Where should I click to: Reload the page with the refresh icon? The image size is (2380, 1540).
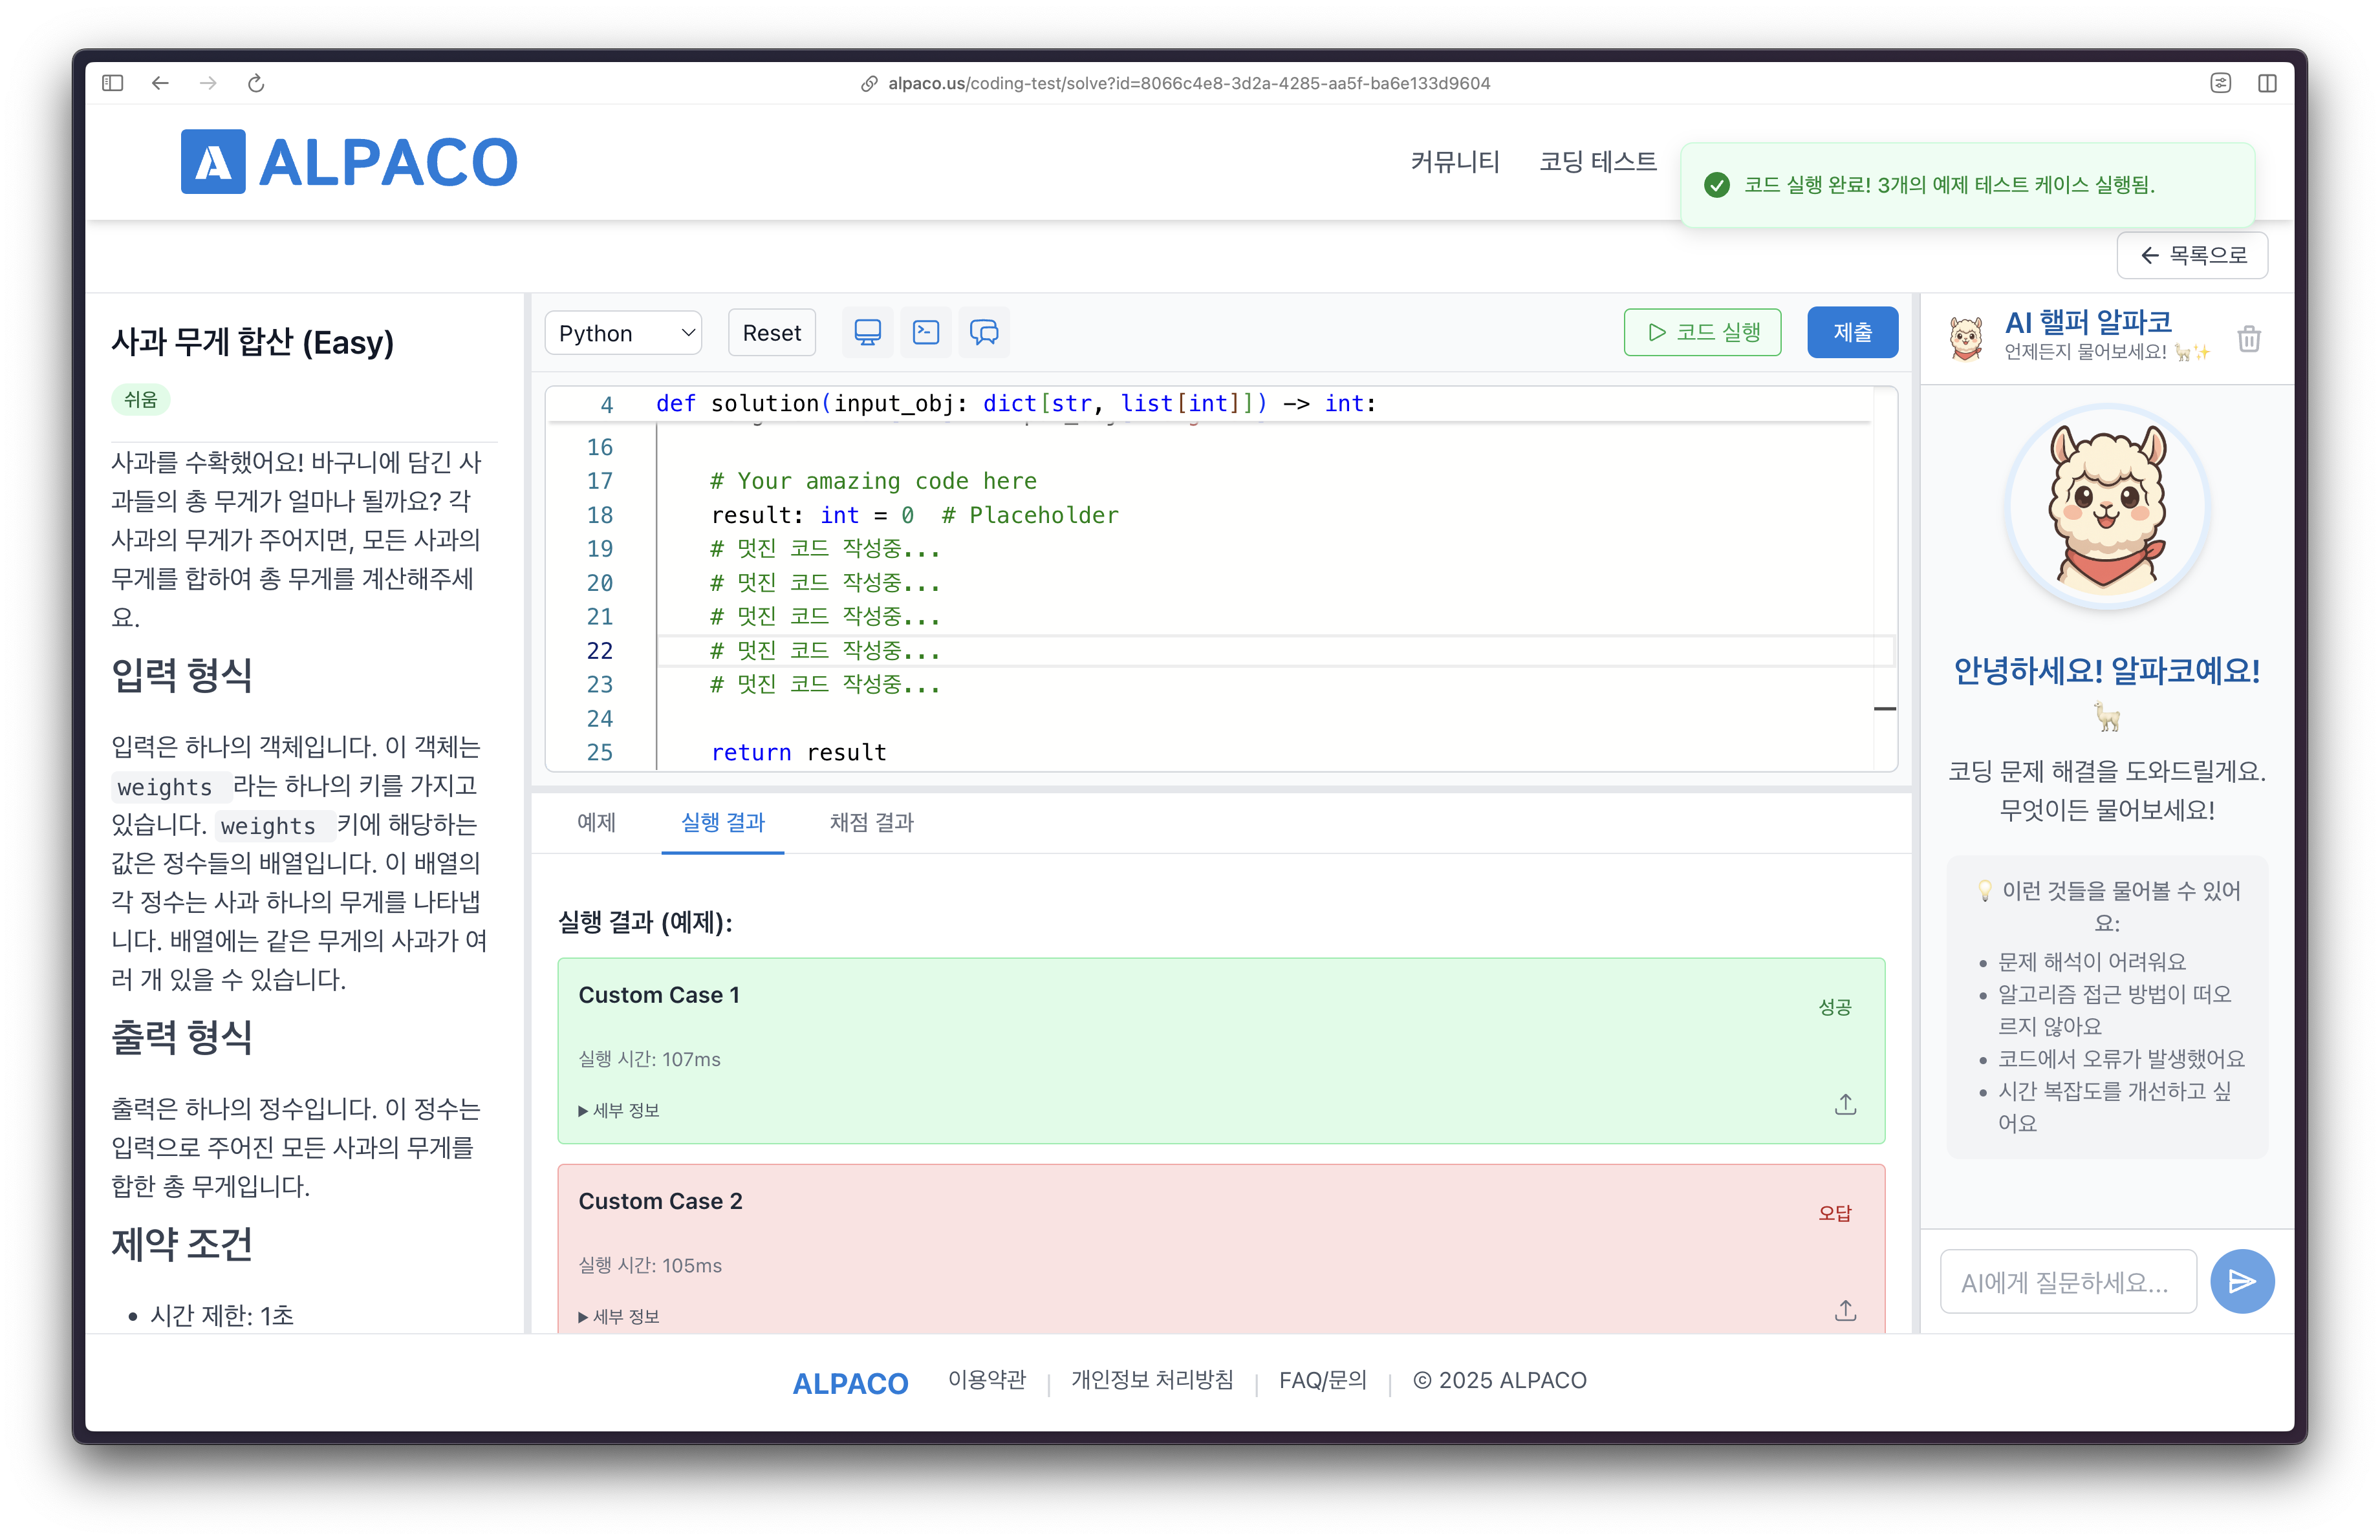point(256,83)
